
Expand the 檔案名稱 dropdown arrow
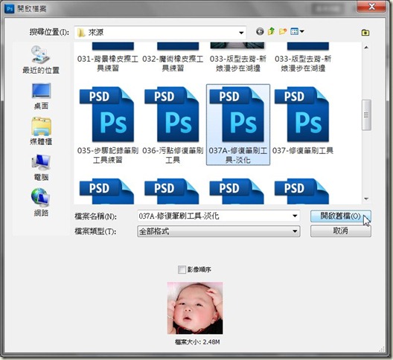point(295,216)
